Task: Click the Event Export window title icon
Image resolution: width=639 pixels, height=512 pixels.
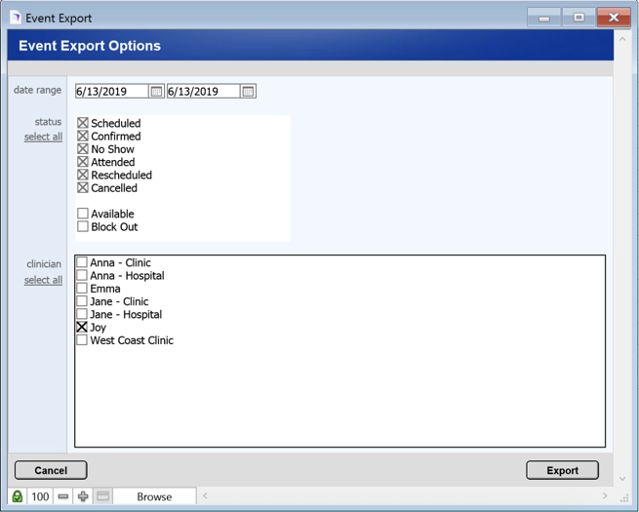Action: point(15,18)
